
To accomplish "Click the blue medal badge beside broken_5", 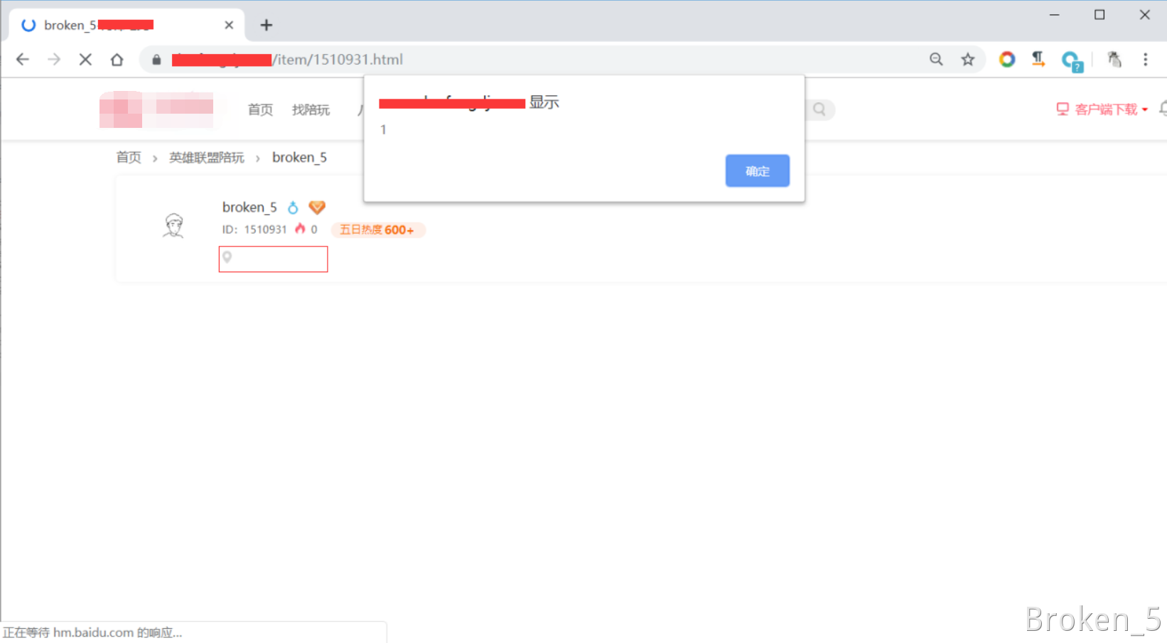I will click(x=293, y=207).
